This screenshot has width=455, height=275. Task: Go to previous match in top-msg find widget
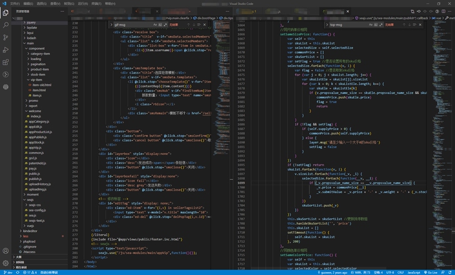pos(404,24)
